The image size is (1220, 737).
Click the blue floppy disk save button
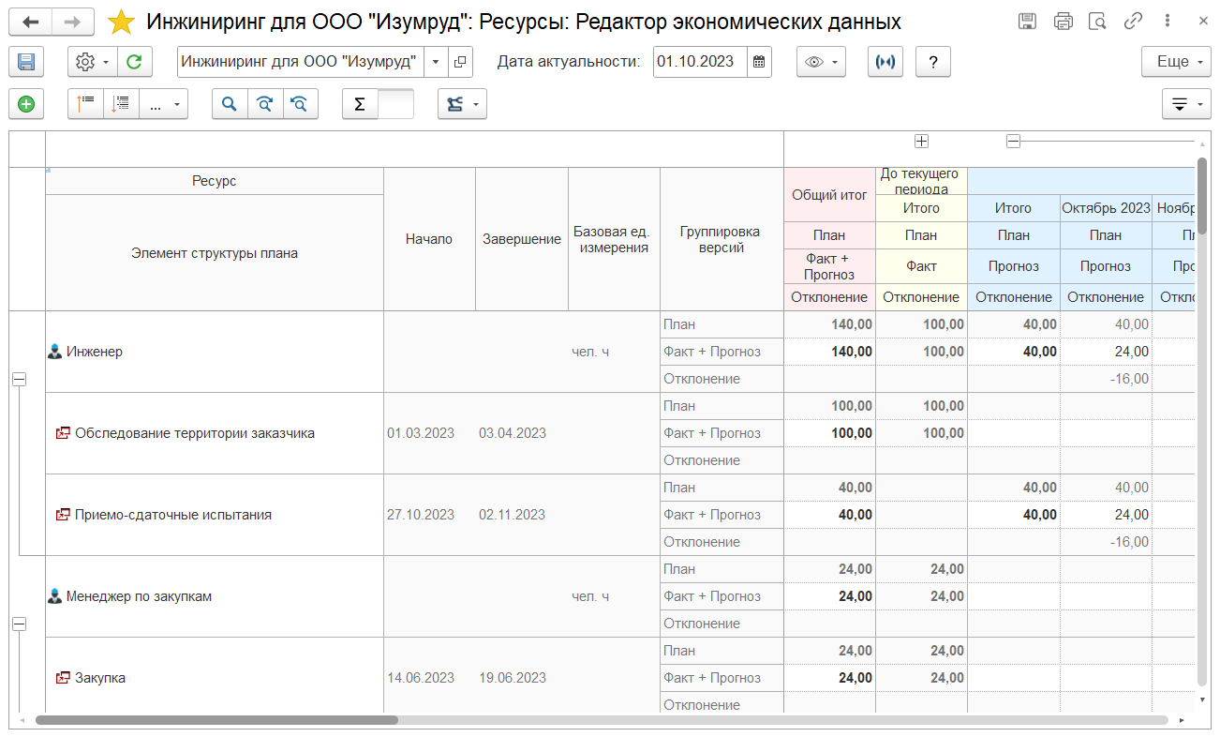click(26, 62)
